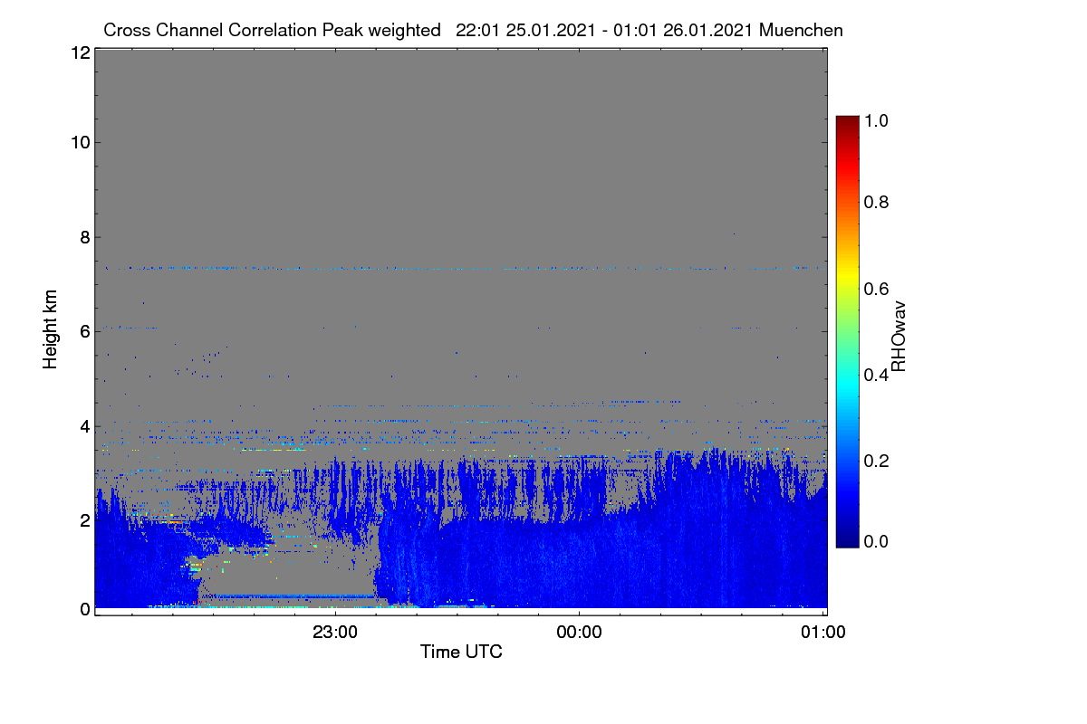Click the '4' height axis tick label

(84, 425)
